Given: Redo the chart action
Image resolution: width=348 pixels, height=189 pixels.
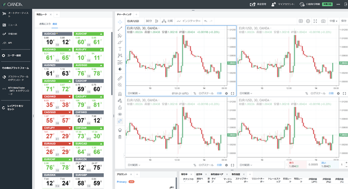Looking at the screenshot, I should (211, 21).
